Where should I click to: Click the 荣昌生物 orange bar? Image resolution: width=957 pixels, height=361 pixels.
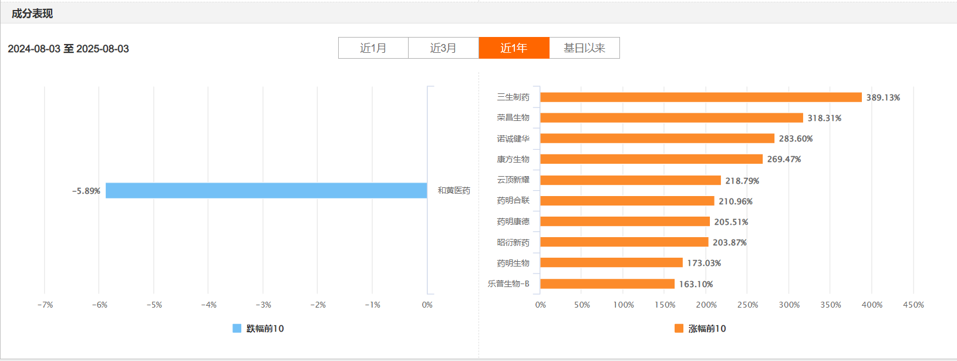pos(672,118)
